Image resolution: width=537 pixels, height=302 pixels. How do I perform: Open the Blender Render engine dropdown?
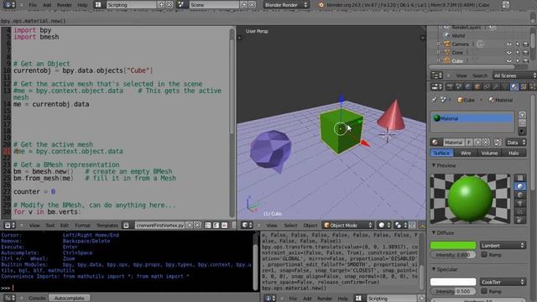285,5
